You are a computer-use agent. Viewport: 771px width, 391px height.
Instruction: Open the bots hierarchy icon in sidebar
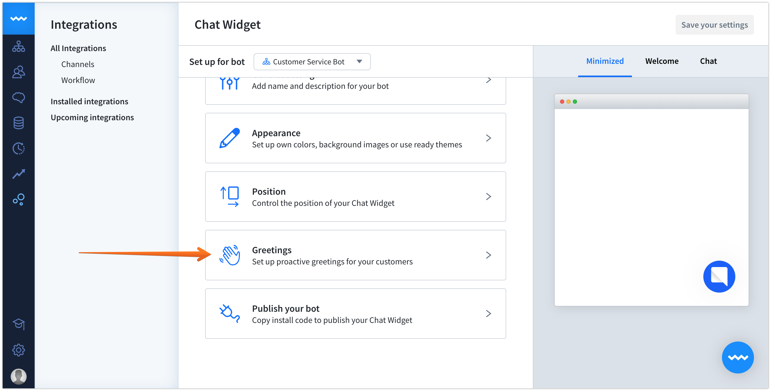coord(19,47)
